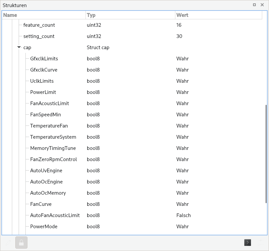Click the Falsch value of AutoFanAcousticLimit
Image resolution: width=269 pixels, height=251 pixels.
(x=184, y=215)
